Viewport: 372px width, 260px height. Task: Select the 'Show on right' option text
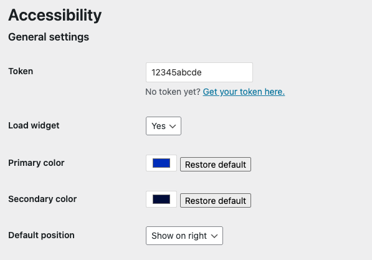coord(179,236)
